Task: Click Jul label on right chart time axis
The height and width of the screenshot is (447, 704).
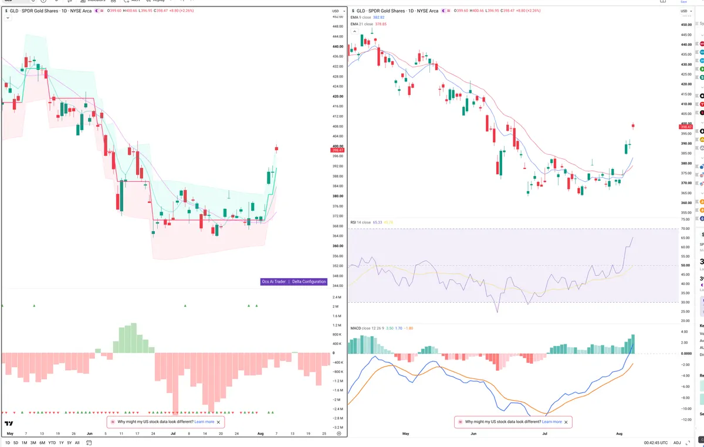Action: click(x=544, y=434)
